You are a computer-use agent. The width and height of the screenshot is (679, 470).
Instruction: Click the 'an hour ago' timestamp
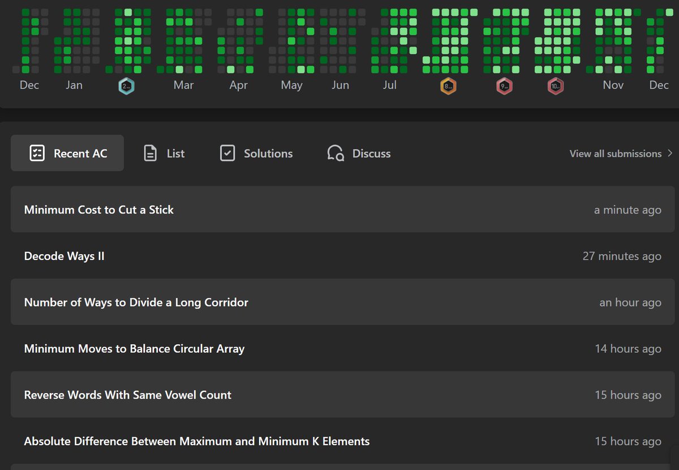(630, 303)
